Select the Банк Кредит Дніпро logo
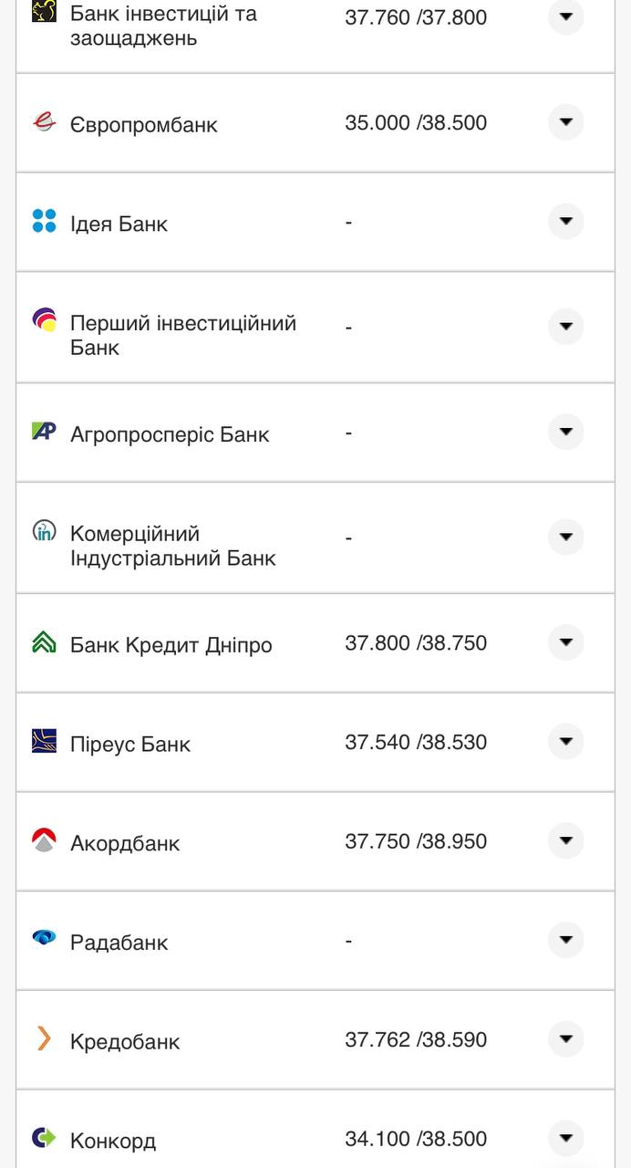 click(43, 642)
